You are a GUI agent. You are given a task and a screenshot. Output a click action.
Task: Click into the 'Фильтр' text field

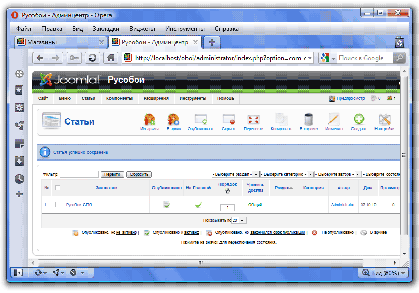coord(79,174)
